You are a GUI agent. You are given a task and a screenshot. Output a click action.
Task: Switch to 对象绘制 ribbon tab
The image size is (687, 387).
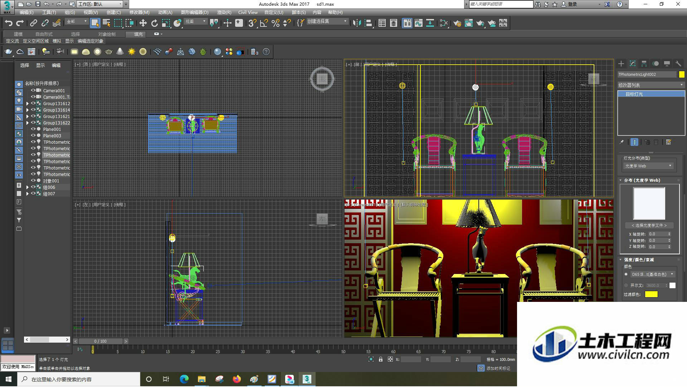[x=107, y=34]
